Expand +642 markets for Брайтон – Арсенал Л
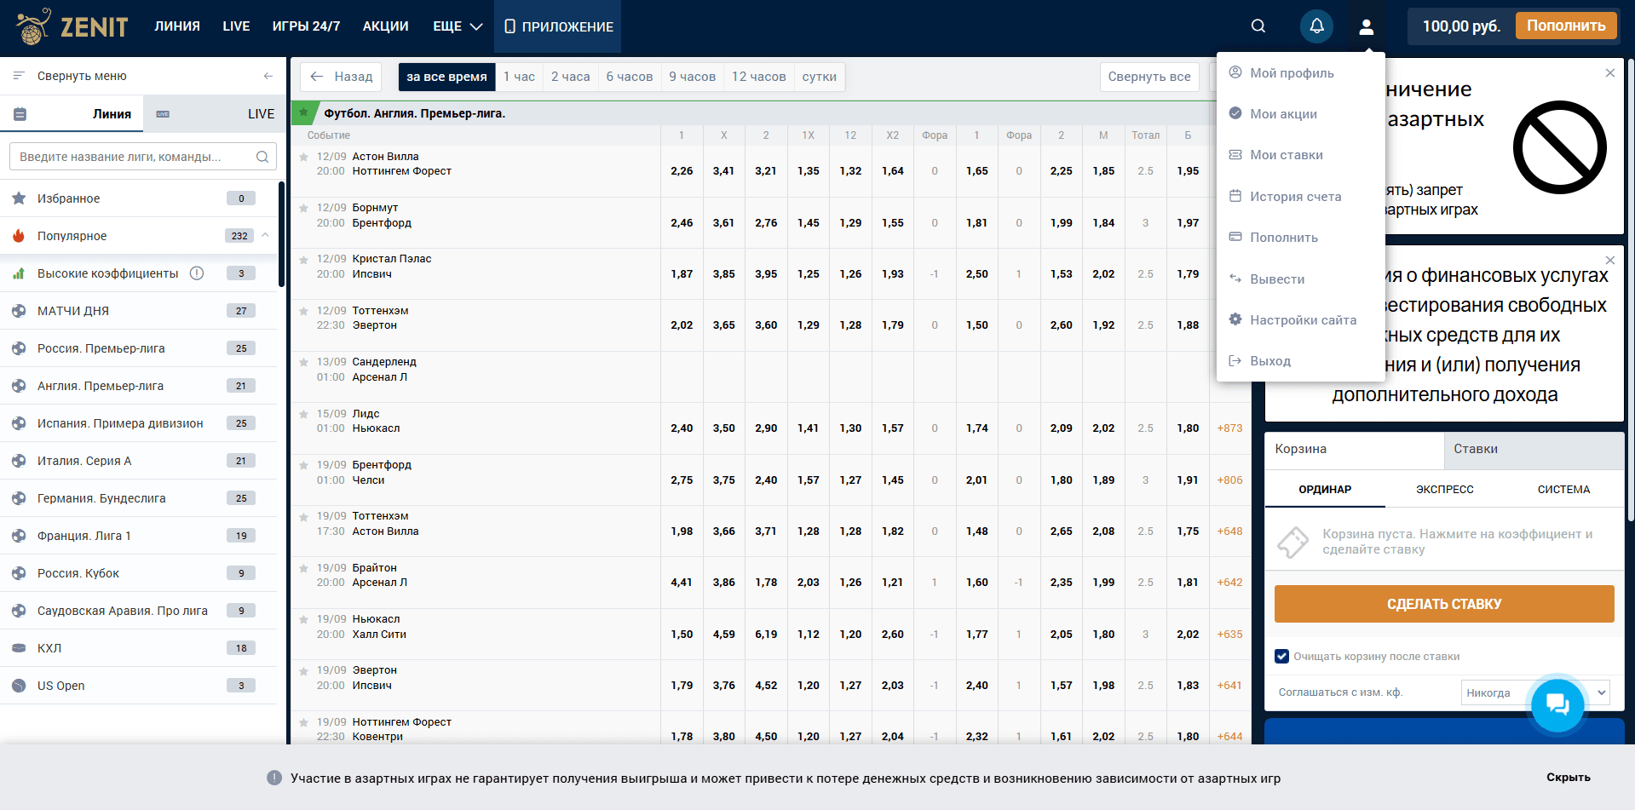 1229,583
